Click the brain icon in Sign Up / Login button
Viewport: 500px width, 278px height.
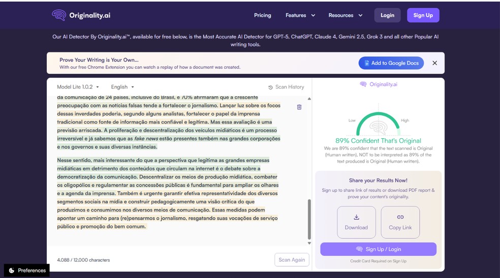[x=359, y=249]
